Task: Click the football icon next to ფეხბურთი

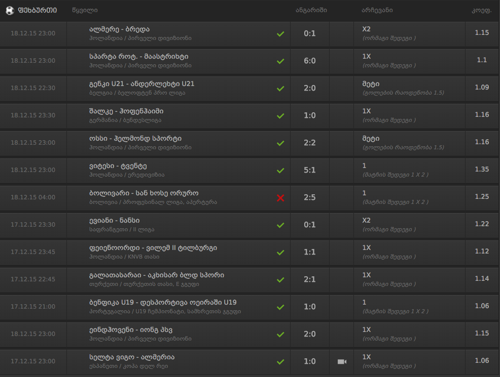Action: coord(10,10)
